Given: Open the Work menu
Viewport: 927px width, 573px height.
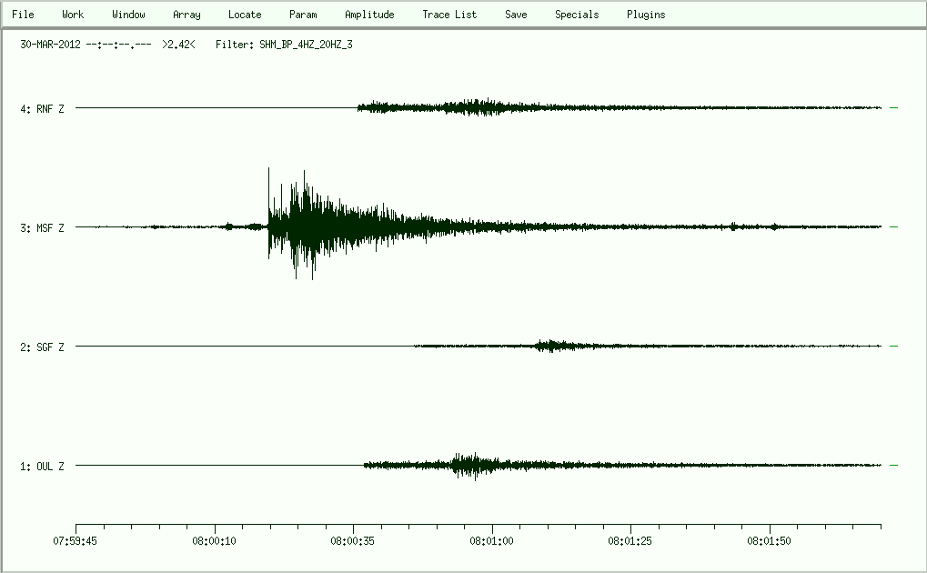Looking at the screenshot, I should [73, 15].
